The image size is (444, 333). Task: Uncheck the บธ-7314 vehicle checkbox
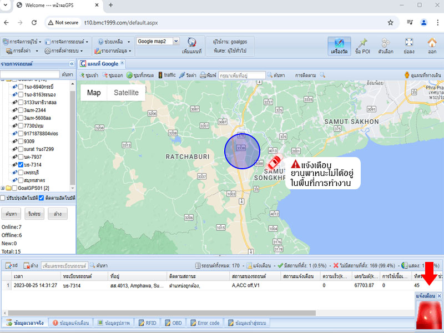(21, 164)
